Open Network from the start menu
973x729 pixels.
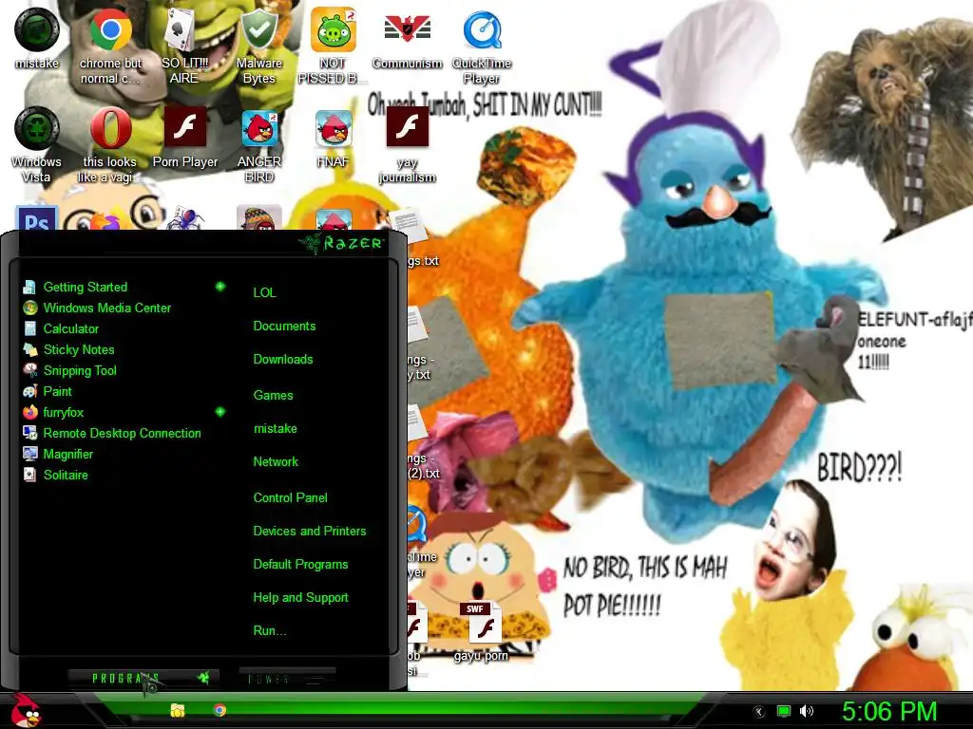(276, 461)
